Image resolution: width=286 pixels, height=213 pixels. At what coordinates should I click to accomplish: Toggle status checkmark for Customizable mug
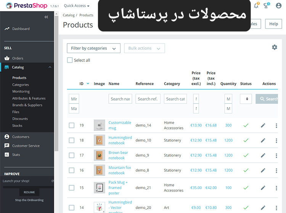point(246,125)
